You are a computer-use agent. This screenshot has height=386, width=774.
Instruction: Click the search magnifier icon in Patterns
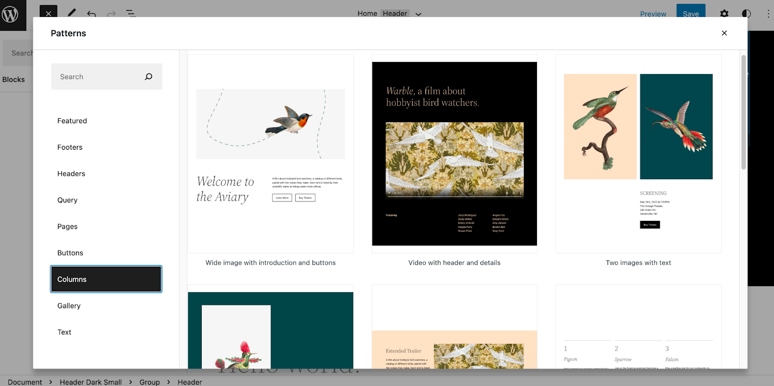click(149, 76)
